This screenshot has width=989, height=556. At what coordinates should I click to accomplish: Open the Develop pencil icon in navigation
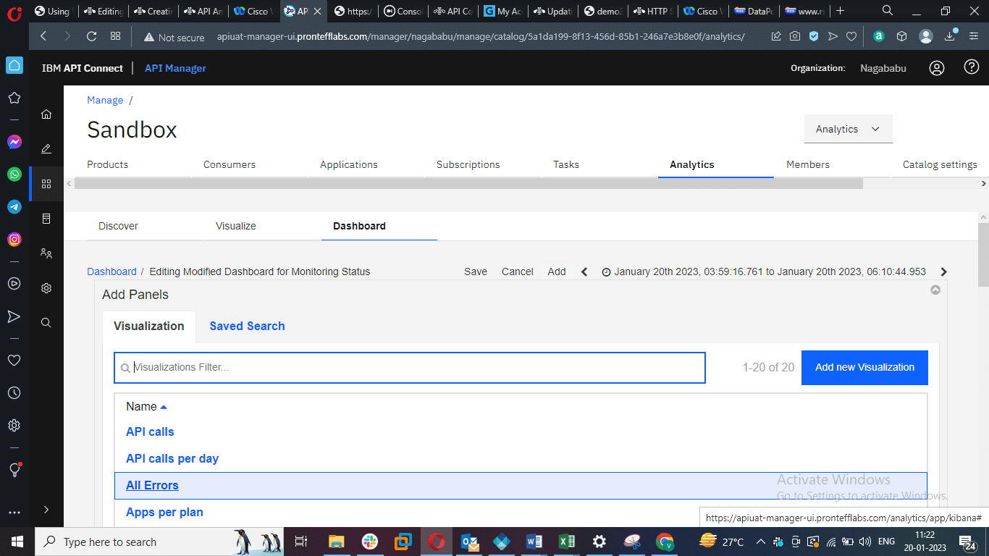tap(46, 148)
